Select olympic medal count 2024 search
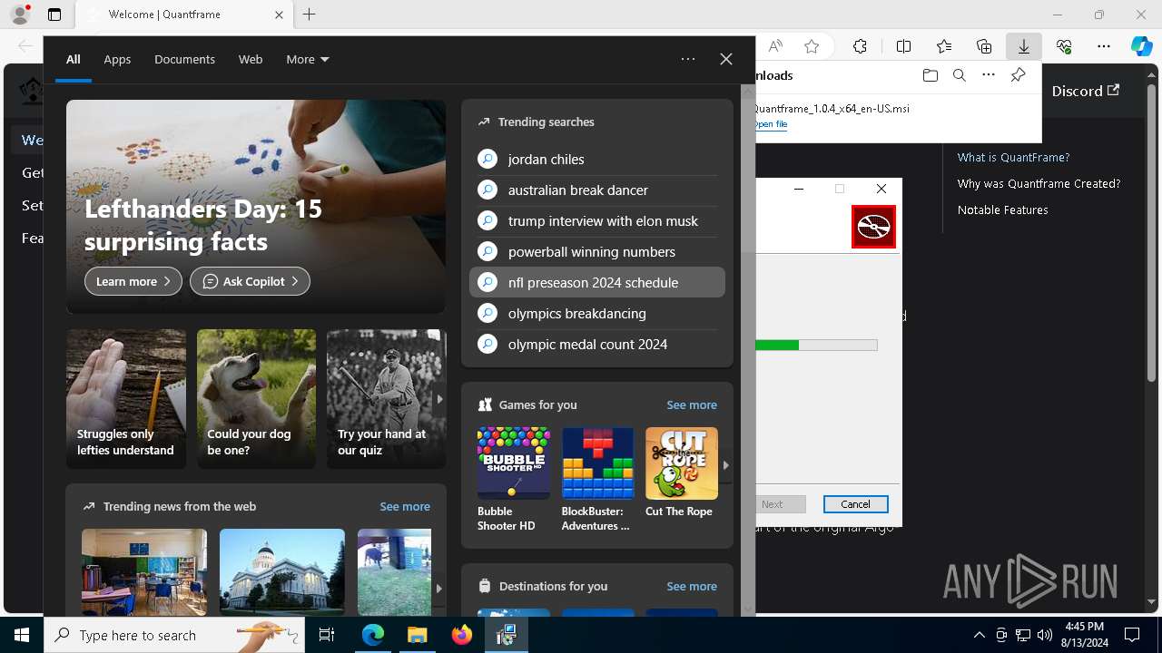The image size is (1162, 653). pos(597,344)
